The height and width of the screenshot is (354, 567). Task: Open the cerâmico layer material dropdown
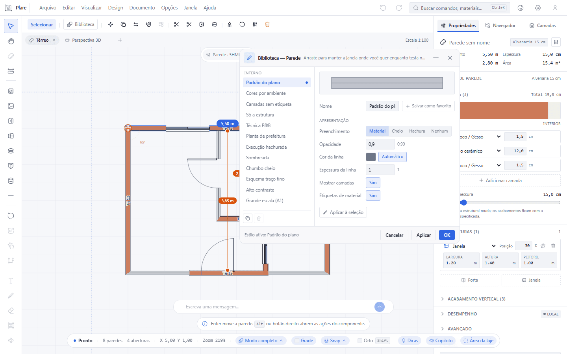tap(480, 151)
